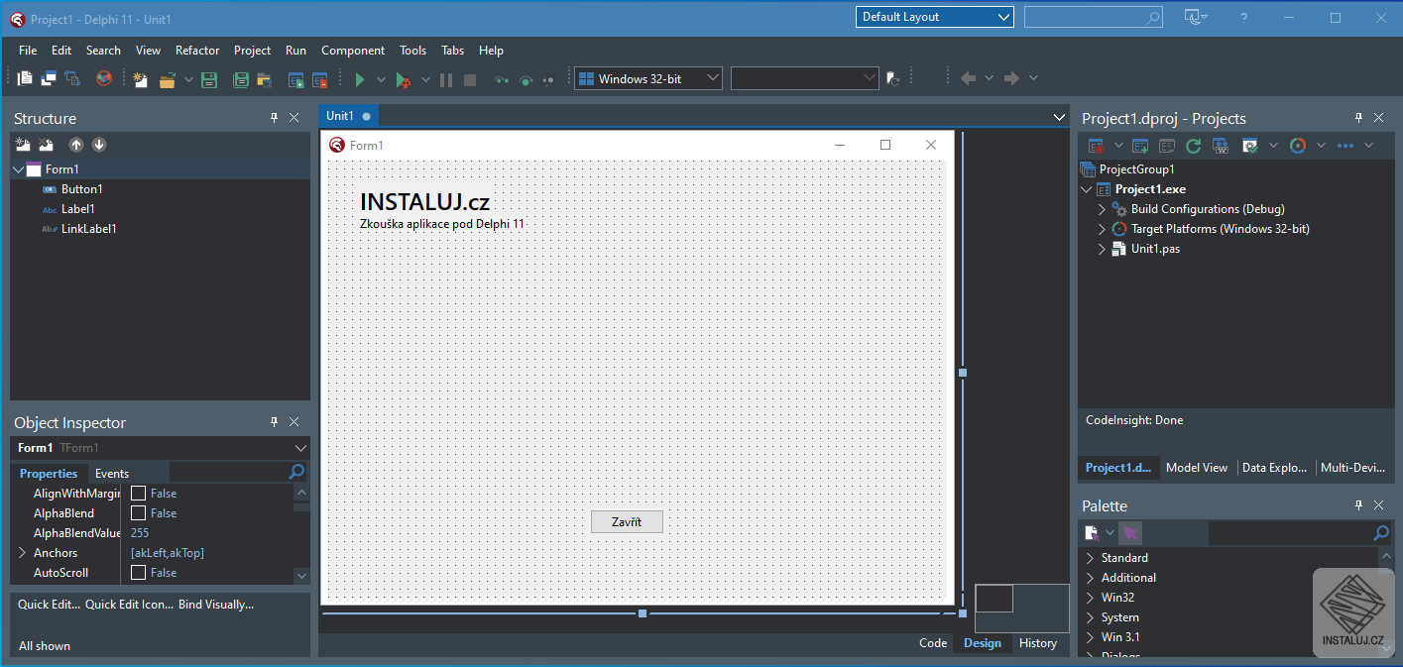1403x667 pixels.
Task: Select LinkLabel1 in the Structure tree
Action: (x=88, y=229)
